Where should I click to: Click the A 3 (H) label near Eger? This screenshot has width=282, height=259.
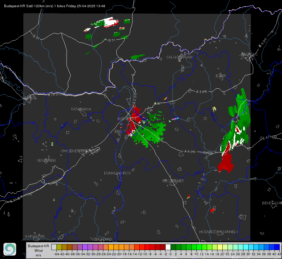pyautogui.click(x=201, y=92)
